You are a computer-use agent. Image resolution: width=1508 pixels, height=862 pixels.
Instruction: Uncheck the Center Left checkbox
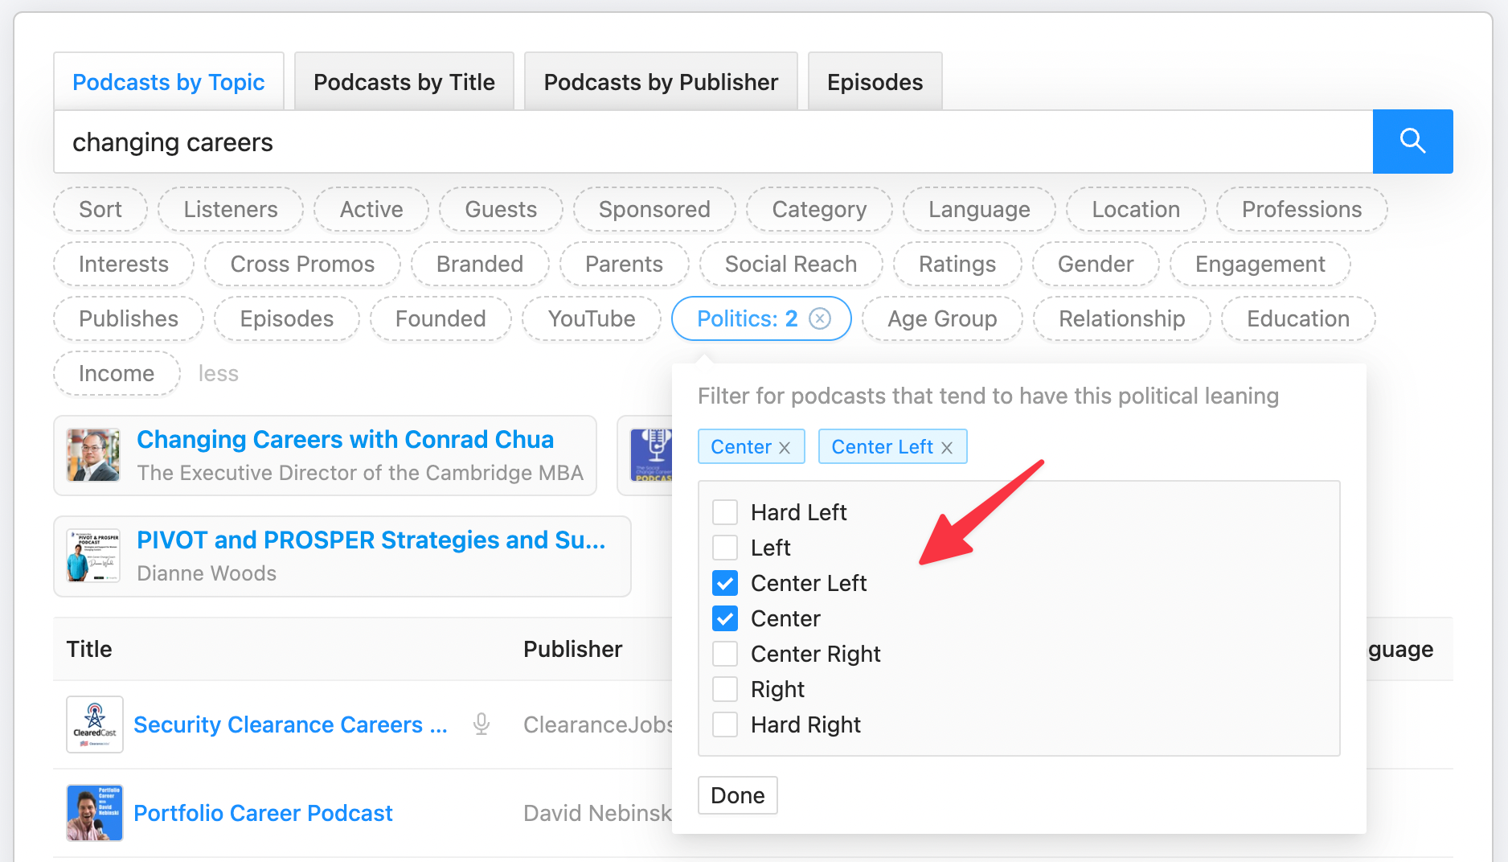click(725, 583)
